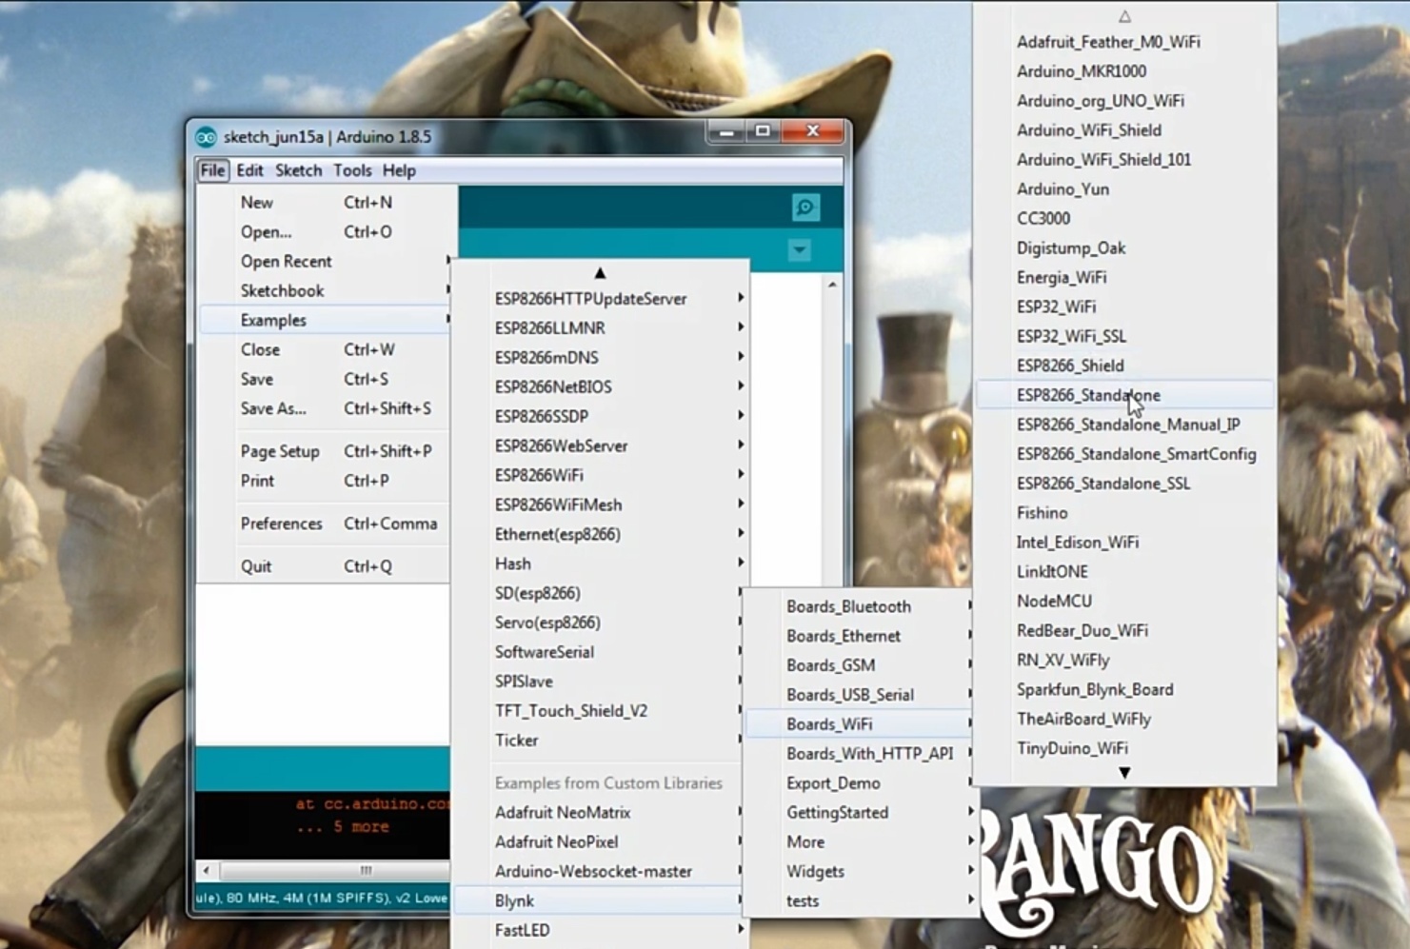The height and width of the screenshot is (949, 1410).
Task: Choose Save from File menu
Action: [324, 379]
